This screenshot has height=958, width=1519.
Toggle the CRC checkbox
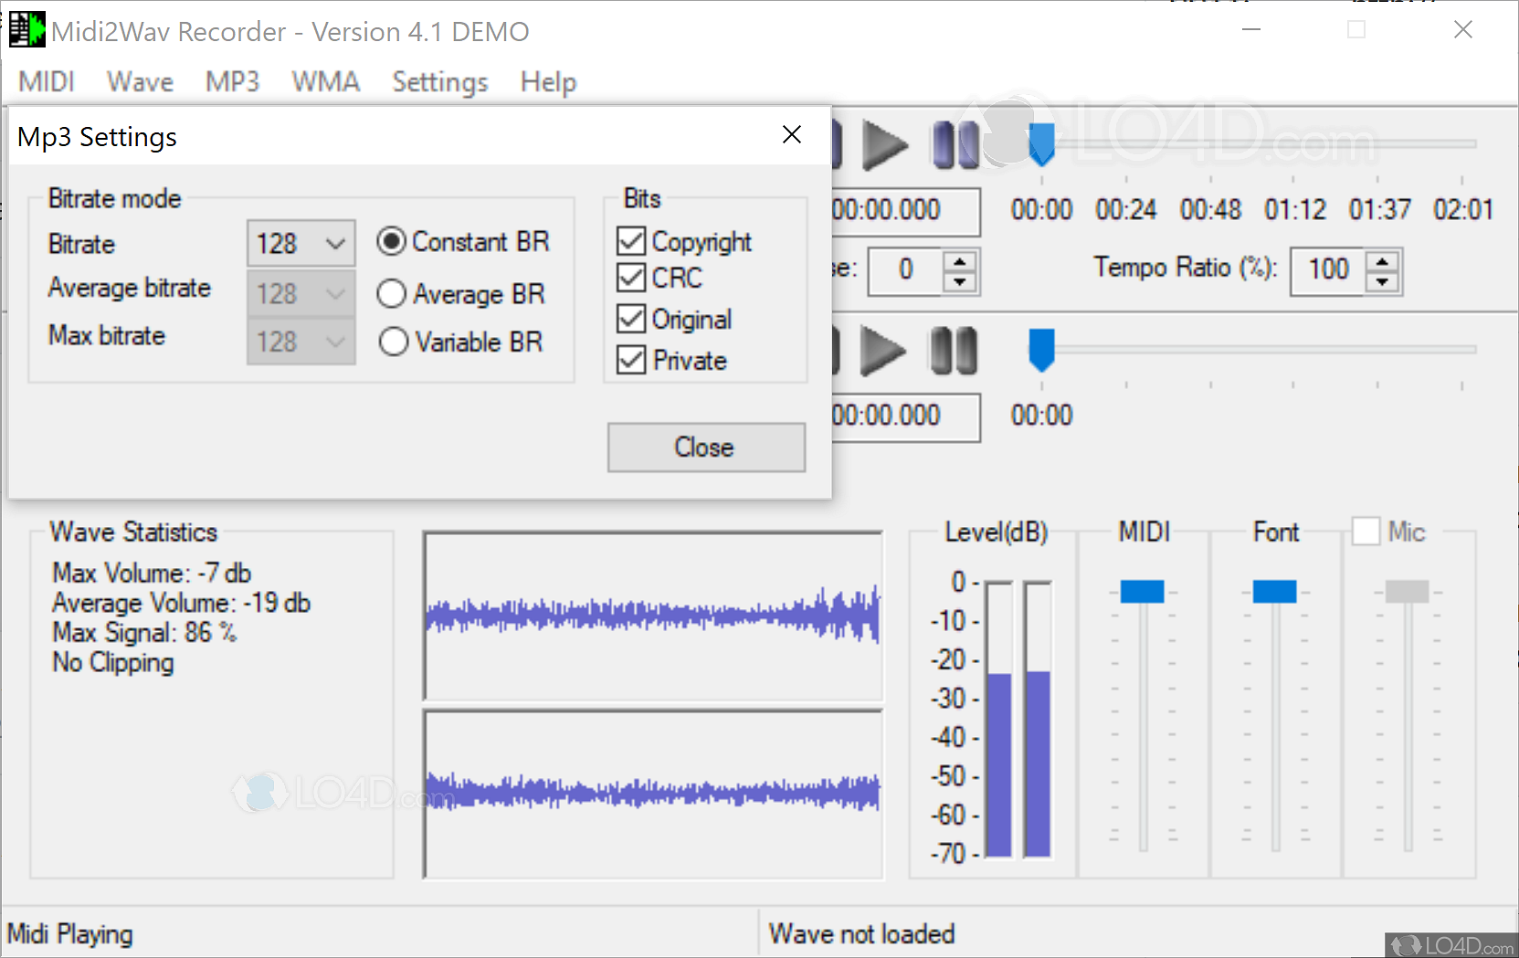pyautogui.click(x=631, y=278)
